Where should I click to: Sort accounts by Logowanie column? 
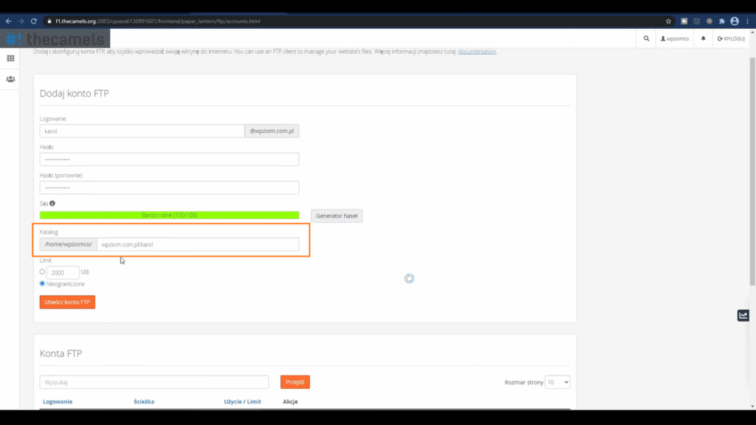tap(58, 402)
